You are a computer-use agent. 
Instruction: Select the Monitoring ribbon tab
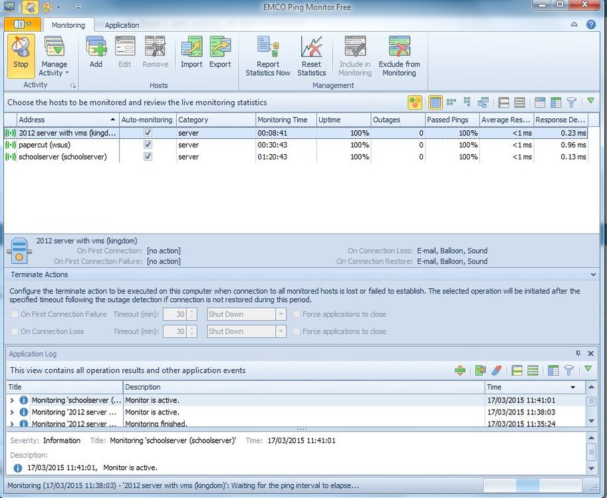tap(68, 25)
